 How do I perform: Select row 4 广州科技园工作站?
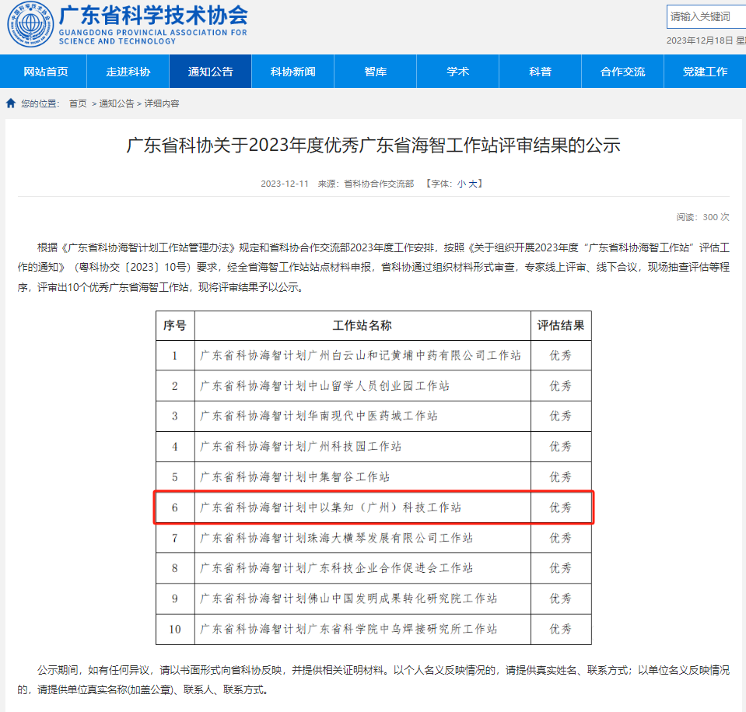(373, 447)
